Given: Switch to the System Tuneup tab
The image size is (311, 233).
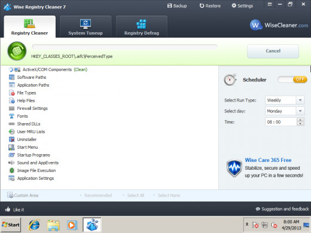Looking at the screenshot, I should pyautogui.click(x=86, y=27).
